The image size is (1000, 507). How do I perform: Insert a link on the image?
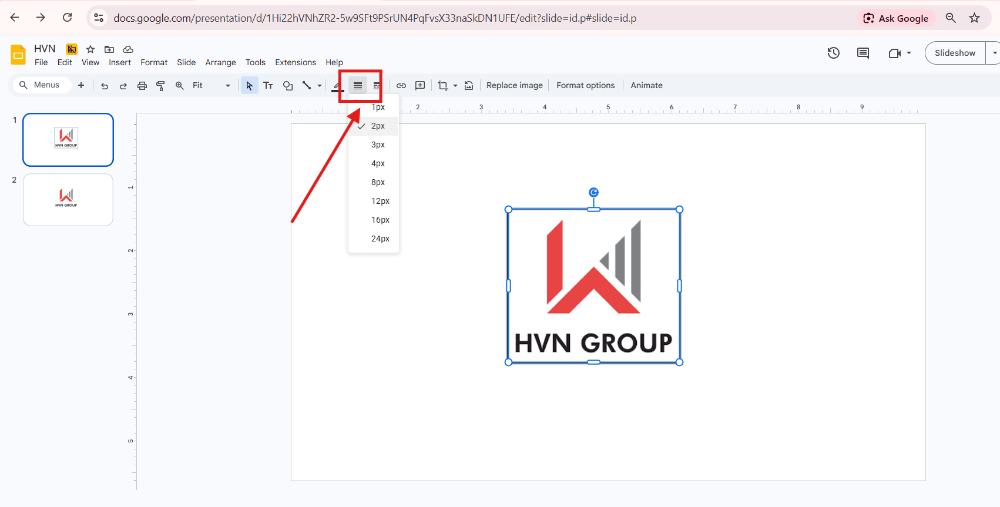point(401,86)
